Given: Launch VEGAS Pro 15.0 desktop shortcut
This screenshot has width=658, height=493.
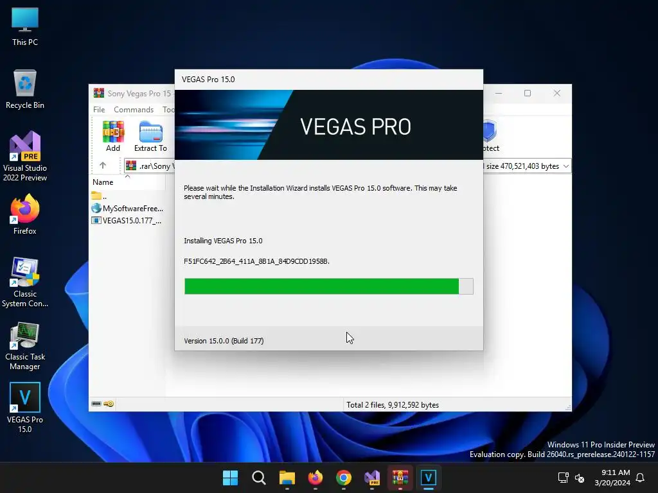Looking at the screenshot, I should tap(25, 408).
